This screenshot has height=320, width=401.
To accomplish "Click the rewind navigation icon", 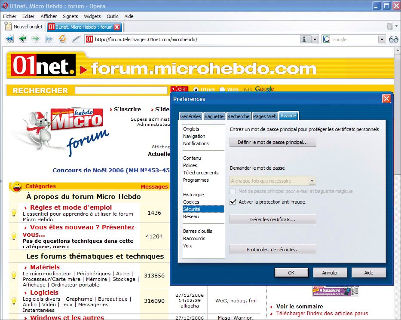I will coord(9,39).
